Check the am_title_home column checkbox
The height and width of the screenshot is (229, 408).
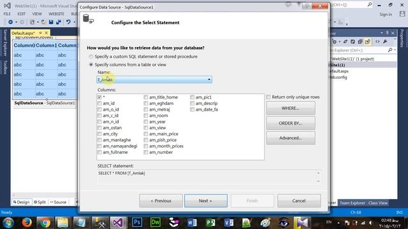(146, 97)
